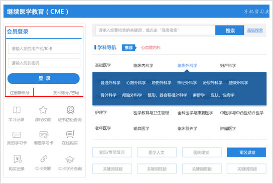Viewport: 273px width, 184px height.
Task: Select the 中医学与中西医结合医学 category
Action: coord(242,113)
